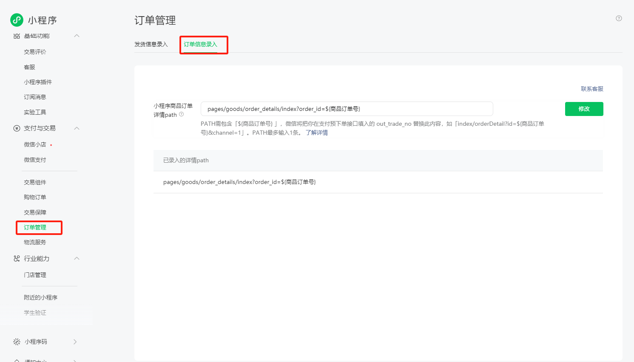This screenshot has width=634, height=362.
Task: Open 订阅消息 page
Action: pos(35,97)
